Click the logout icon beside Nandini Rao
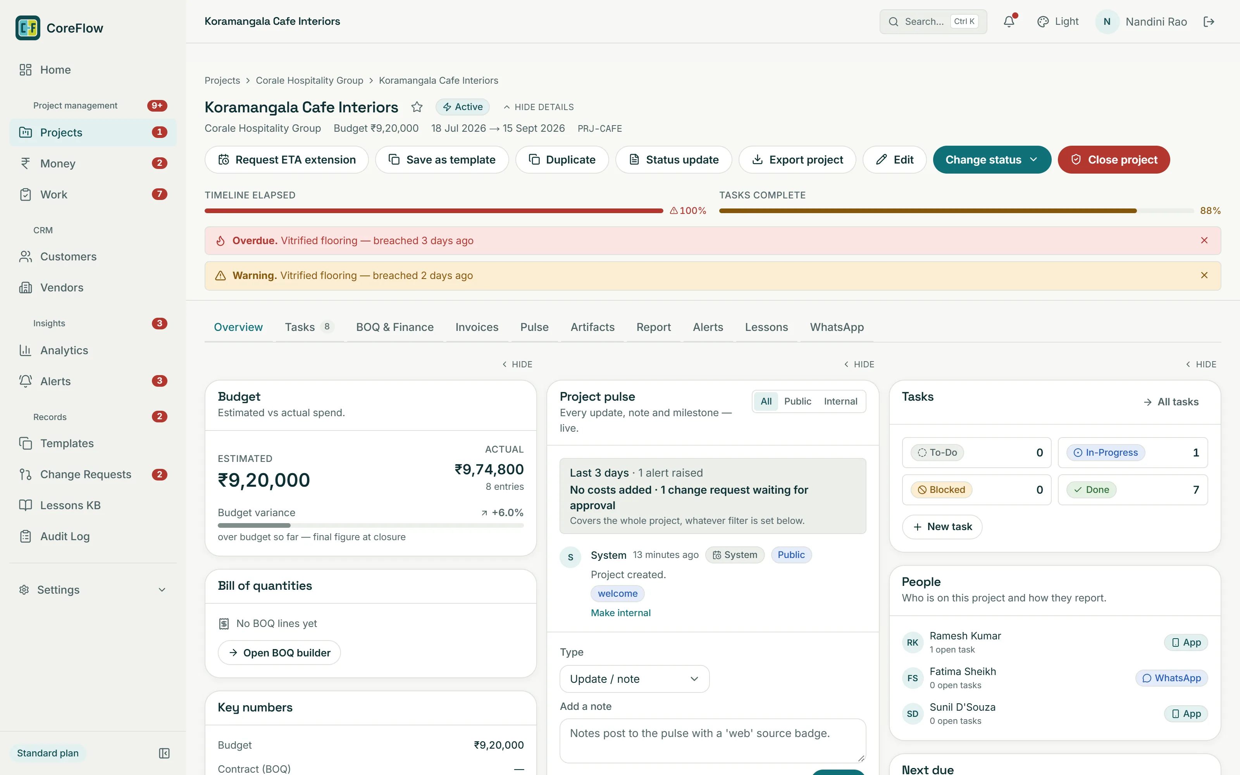The image size is (1240, 775). (x=1209, y=22)
